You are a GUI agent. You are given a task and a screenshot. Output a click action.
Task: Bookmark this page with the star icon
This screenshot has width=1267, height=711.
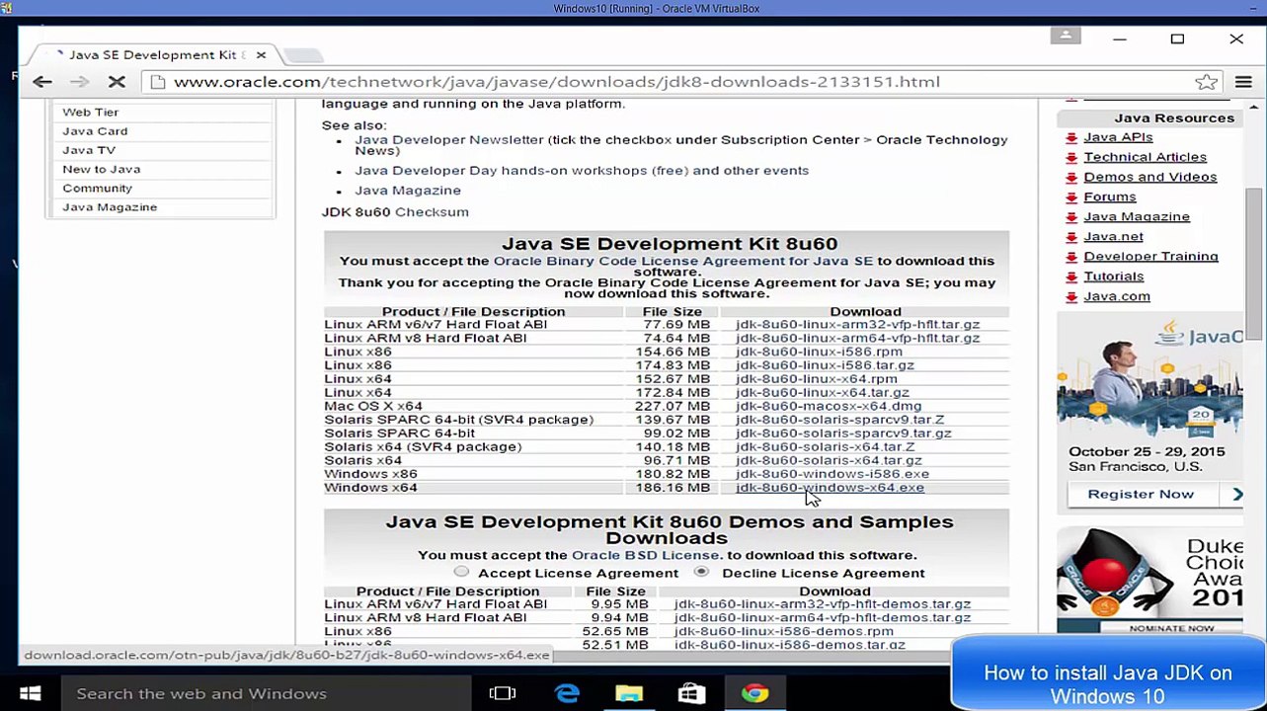point(1206,82)
